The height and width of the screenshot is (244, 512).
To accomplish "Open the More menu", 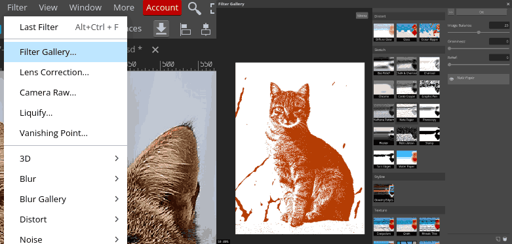I will [x=124, y=7].
